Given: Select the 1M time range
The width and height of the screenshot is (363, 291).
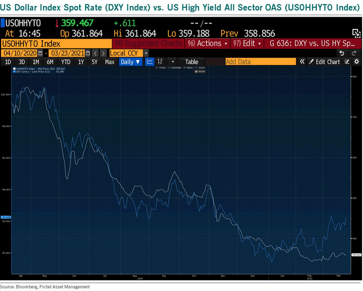Looking at the screenshot, I should coord(36,62).
